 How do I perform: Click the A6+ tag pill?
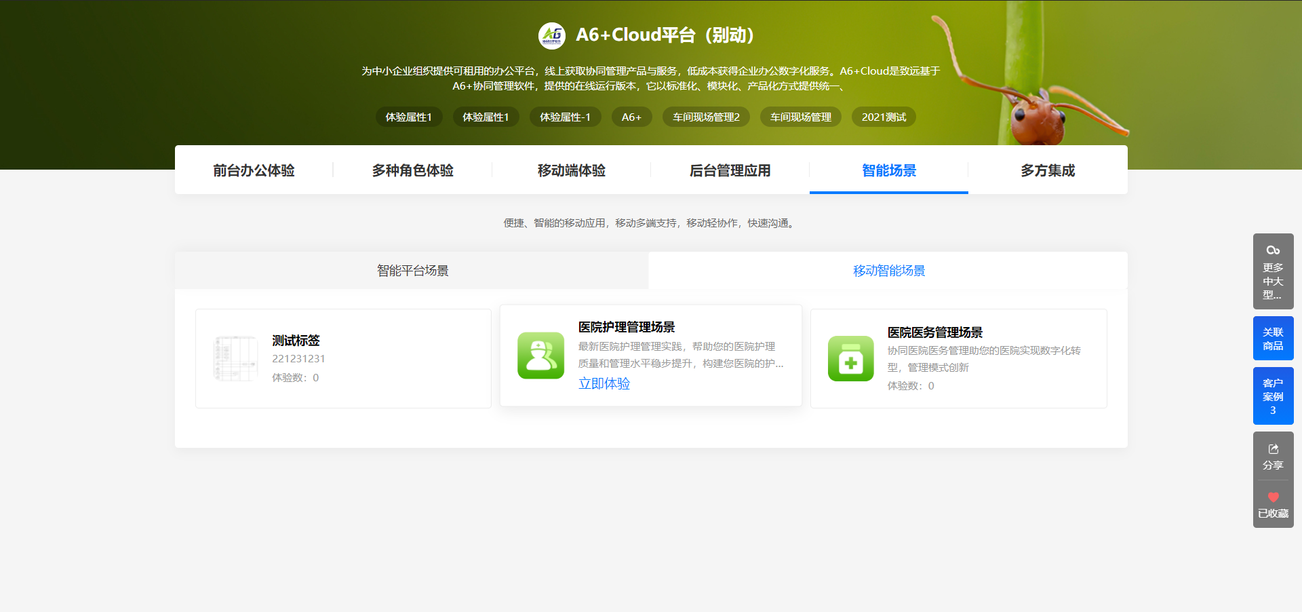[631, 117]
